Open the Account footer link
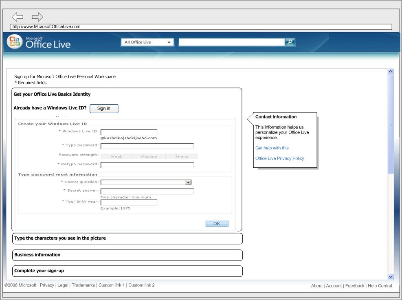Image resolution: width=402 pixels, height=300 pixels. [x=334, y=286]
